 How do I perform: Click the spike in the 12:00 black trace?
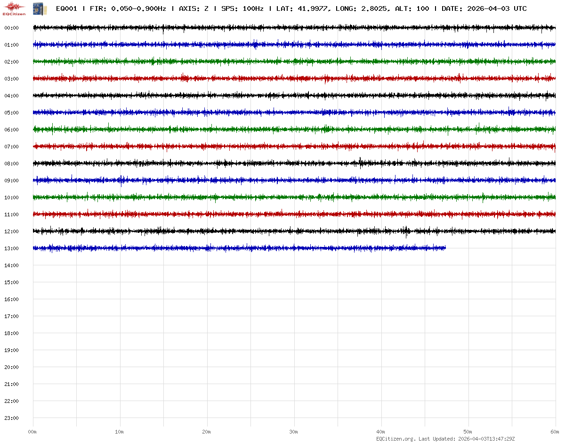407,231
